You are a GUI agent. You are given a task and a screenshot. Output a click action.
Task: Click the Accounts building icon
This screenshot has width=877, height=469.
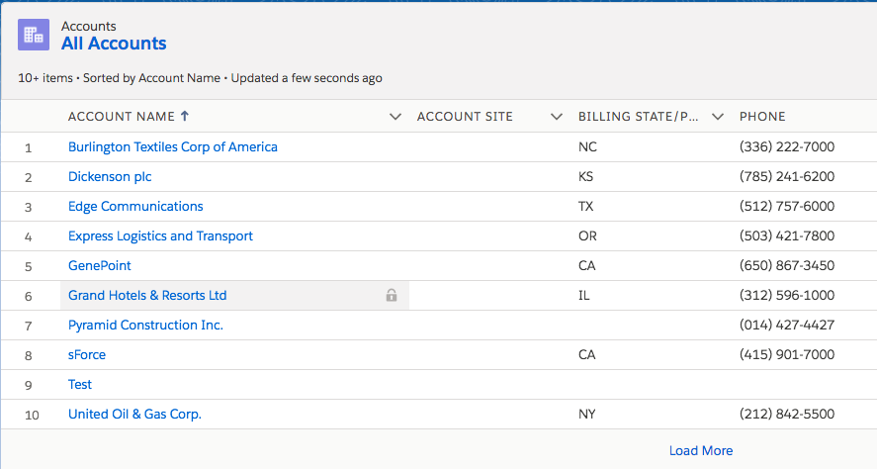[34, 35]
